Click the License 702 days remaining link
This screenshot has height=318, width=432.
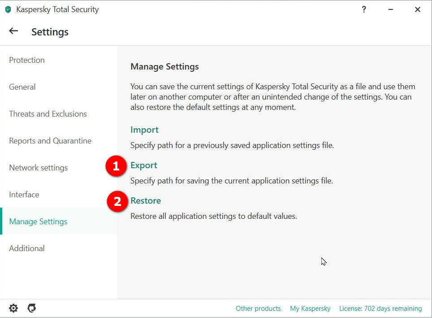click(x=380, y=309)
